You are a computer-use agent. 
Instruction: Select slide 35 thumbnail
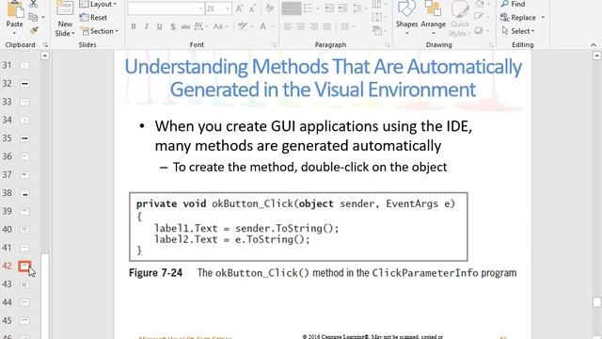coord(24,138)
